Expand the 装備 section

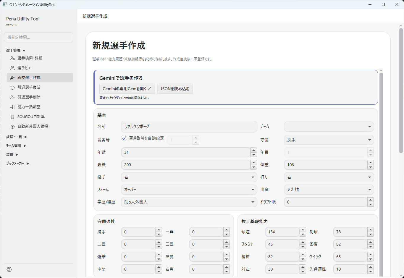click(12, 155)
